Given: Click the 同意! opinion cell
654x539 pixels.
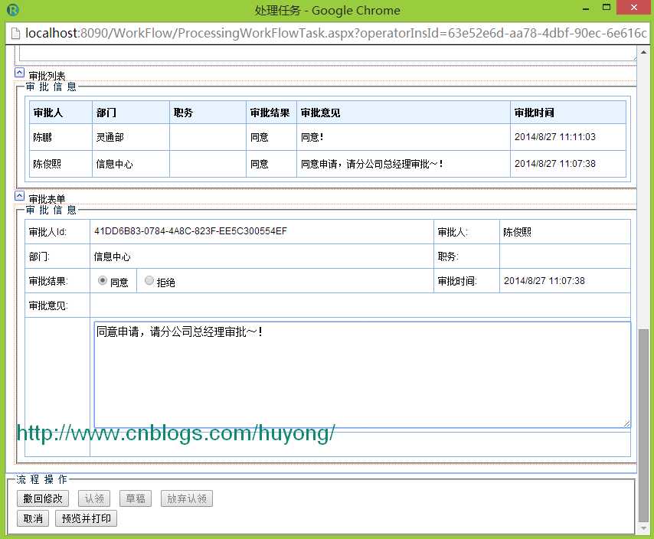Looking at the screenshot, I should 404,137.
